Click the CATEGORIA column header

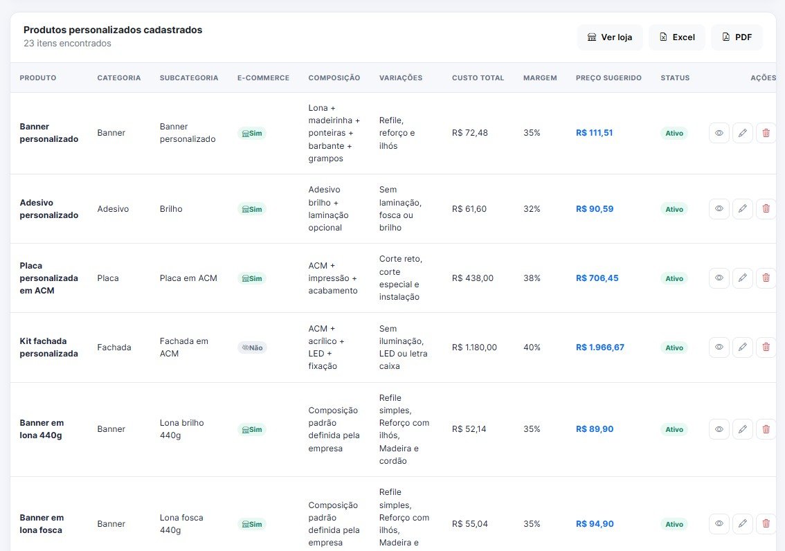pyautogui.click(x=119, y=78)
